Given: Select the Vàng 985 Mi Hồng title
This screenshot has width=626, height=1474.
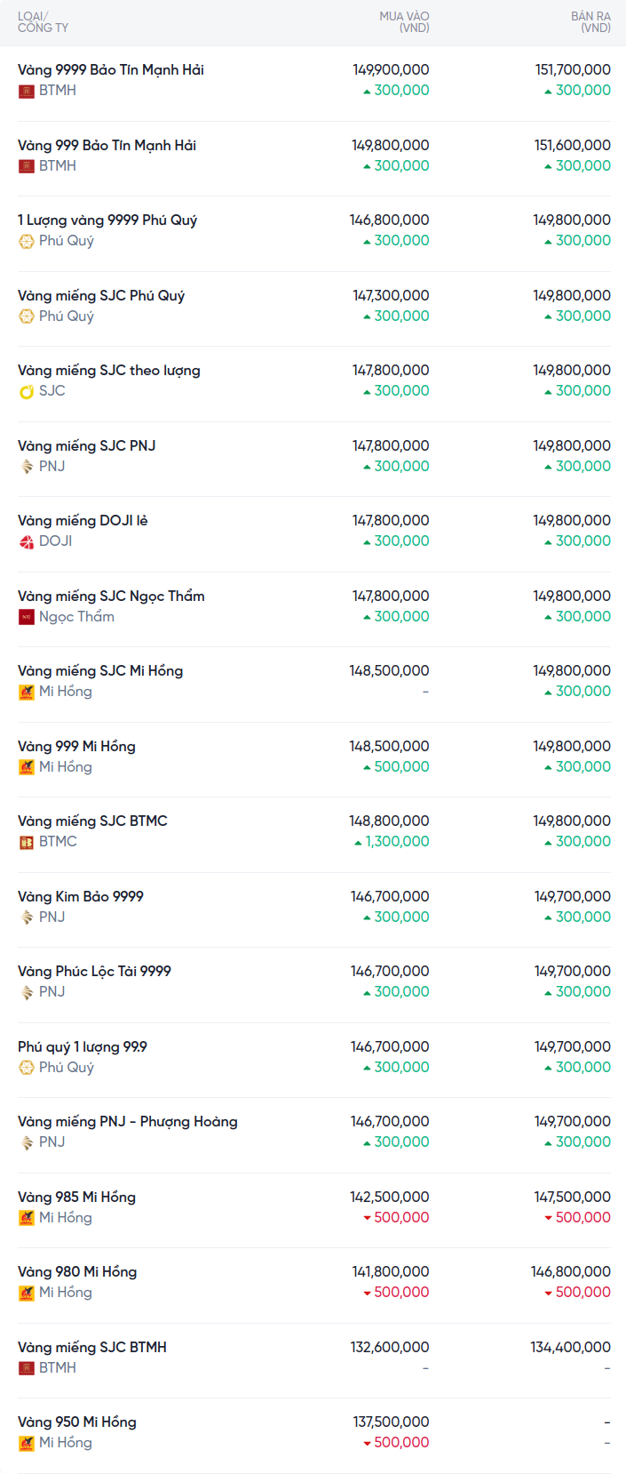Looking at the screenshot, I should [x=76, y=1197].
